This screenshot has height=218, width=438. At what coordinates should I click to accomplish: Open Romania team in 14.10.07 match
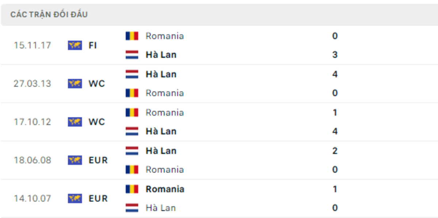tap(165, 189)
